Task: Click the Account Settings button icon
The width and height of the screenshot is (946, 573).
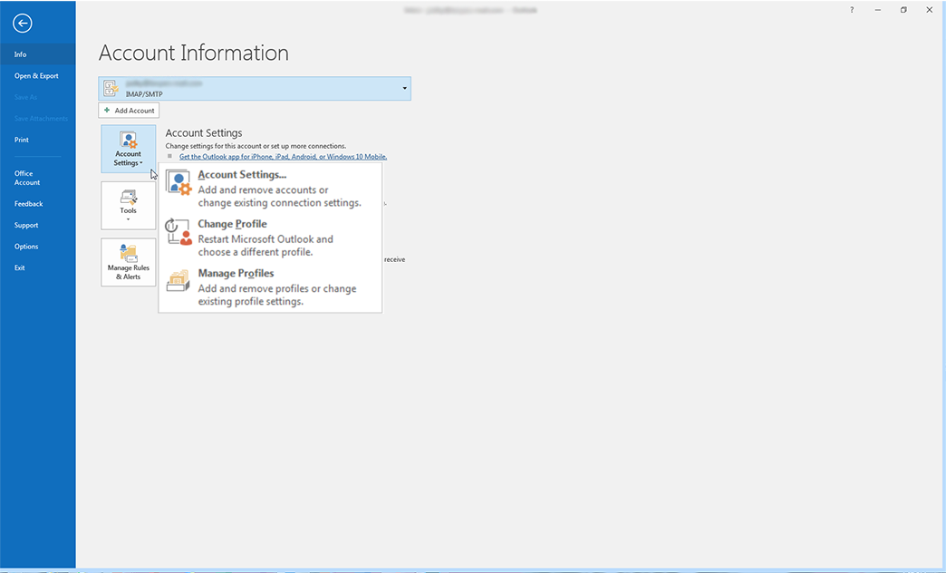Action: click(x=128, y=140)
